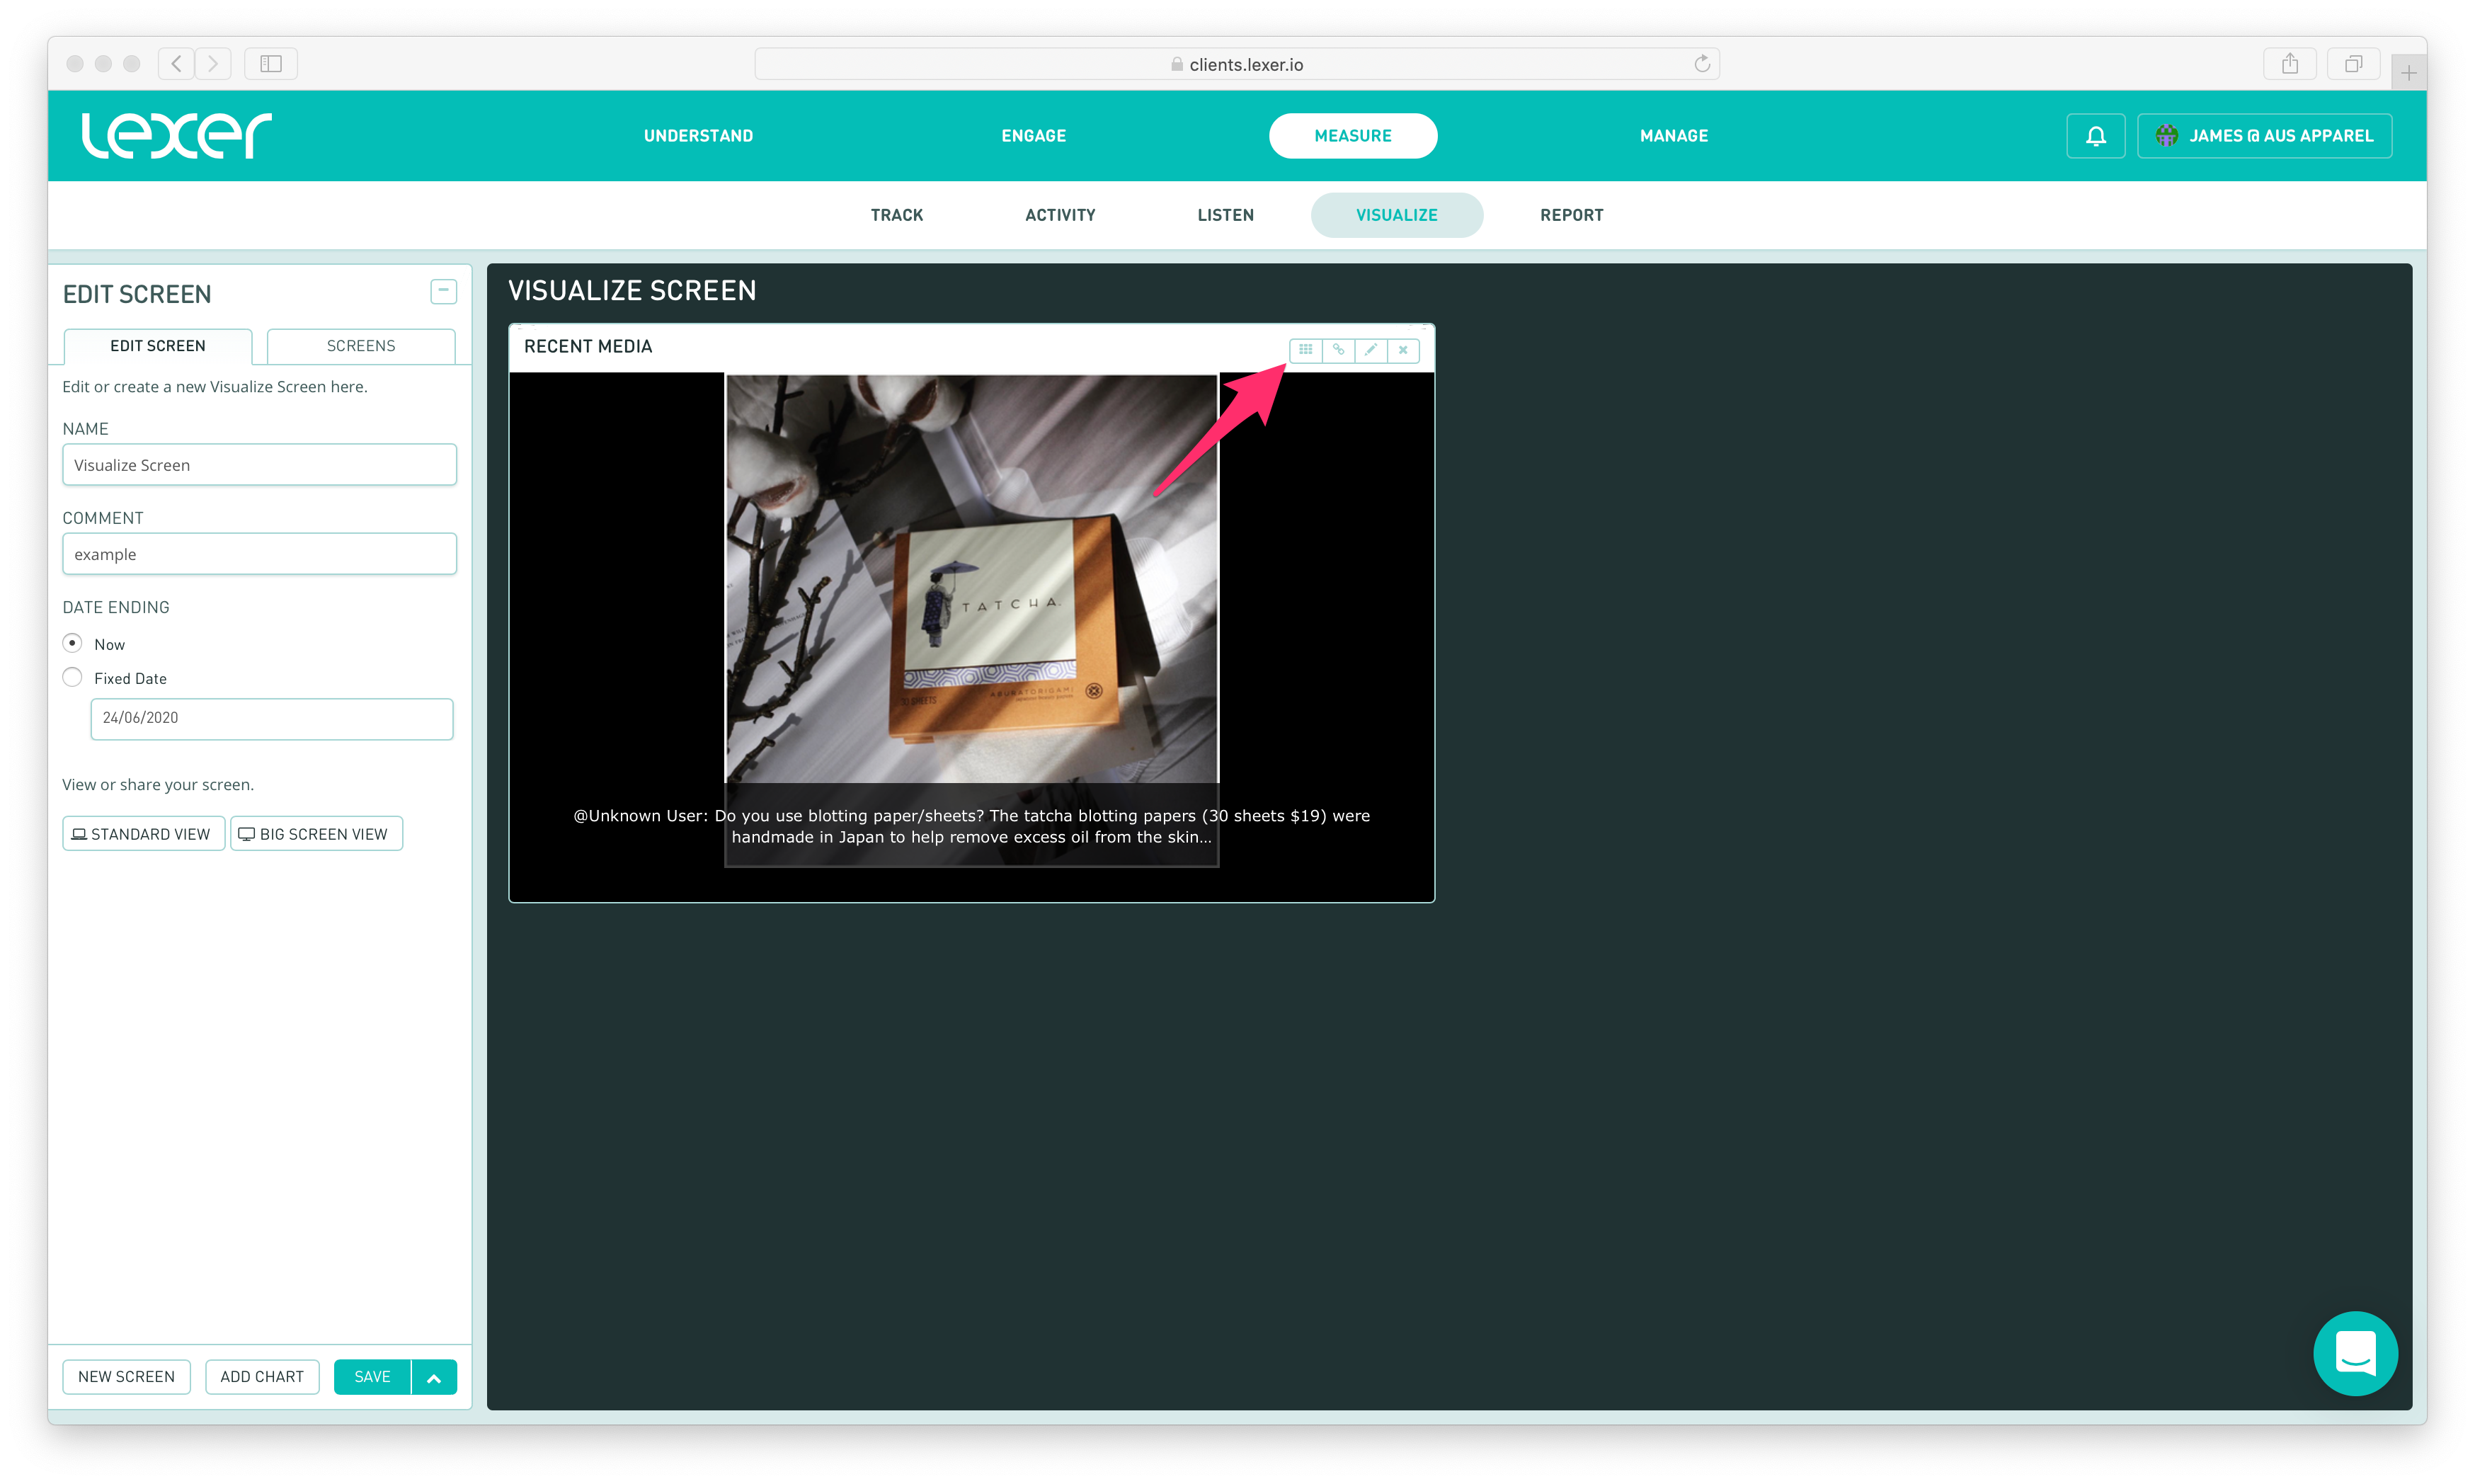The width and height of the screenshot is (2475, 1484).
Task: Click into the Name field
Action: tap(260, 465)
